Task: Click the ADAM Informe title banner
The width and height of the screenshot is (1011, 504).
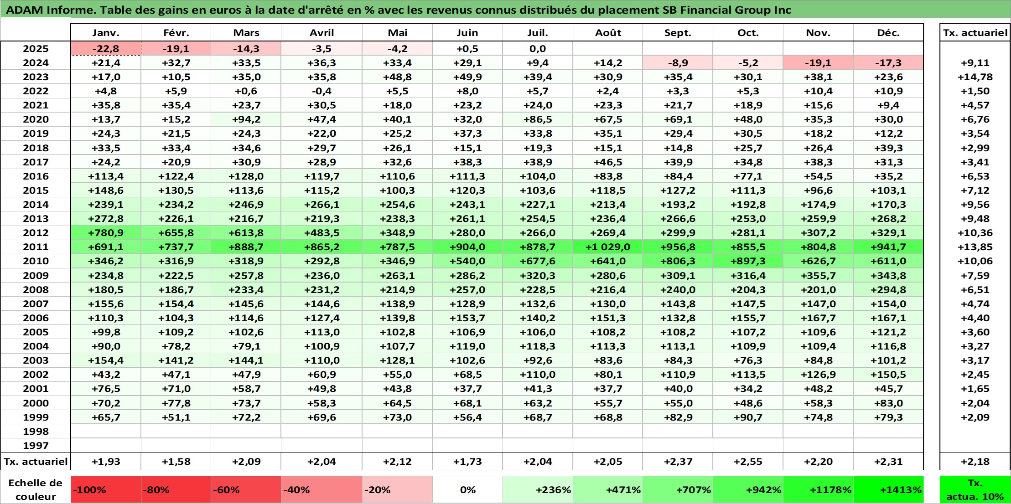Action: pyautogui.click(x=505, y=10)
